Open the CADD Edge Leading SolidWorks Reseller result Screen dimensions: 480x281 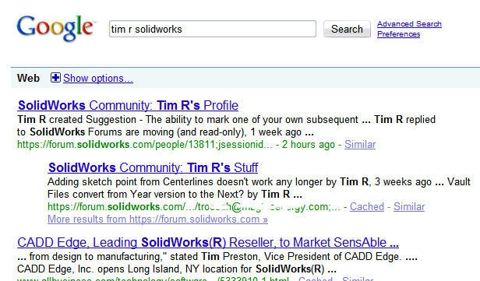pos(208,243)
